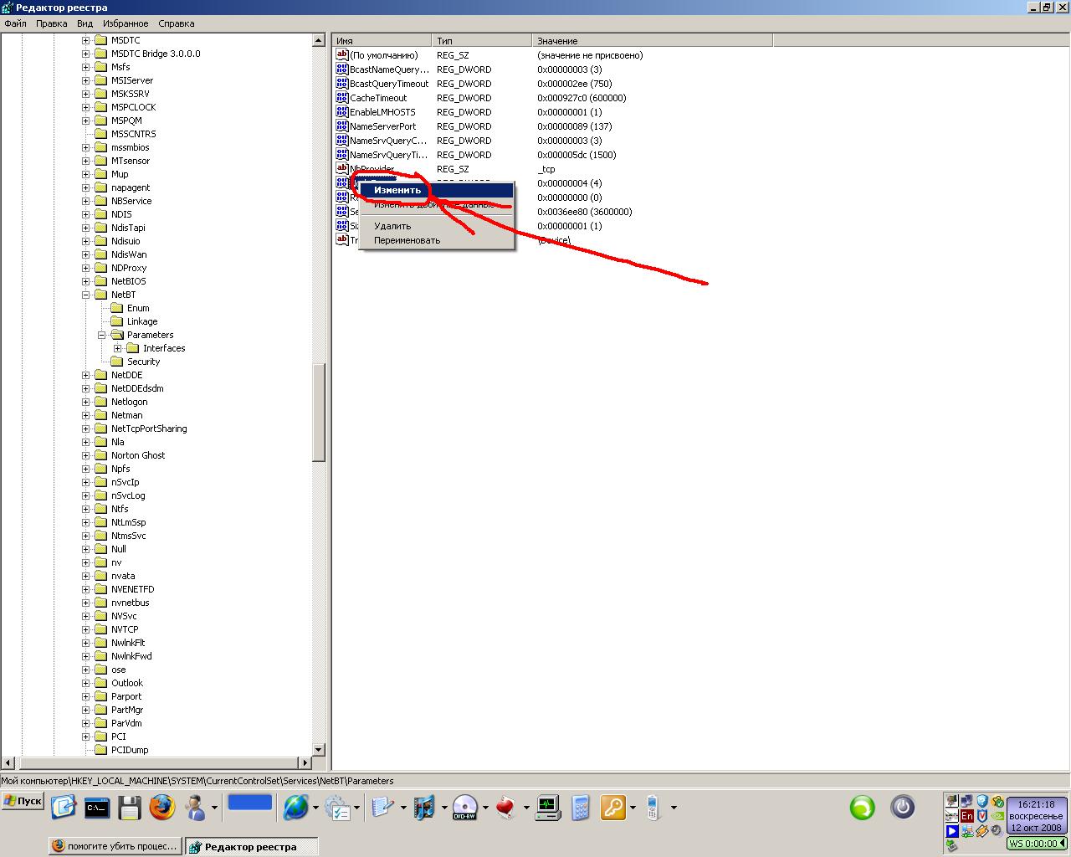Click the Firefox icon in quick launch
Image resolution: width=1071 pixels, height=857 pixels.
(x=162, y=808)
